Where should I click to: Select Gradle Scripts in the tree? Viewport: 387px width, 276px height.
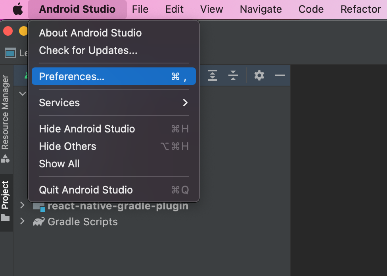click(83, 222)
